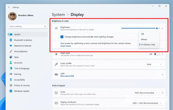Click the Gaming controller icon
Screen dimensions: 173x110
pos(11,74)
